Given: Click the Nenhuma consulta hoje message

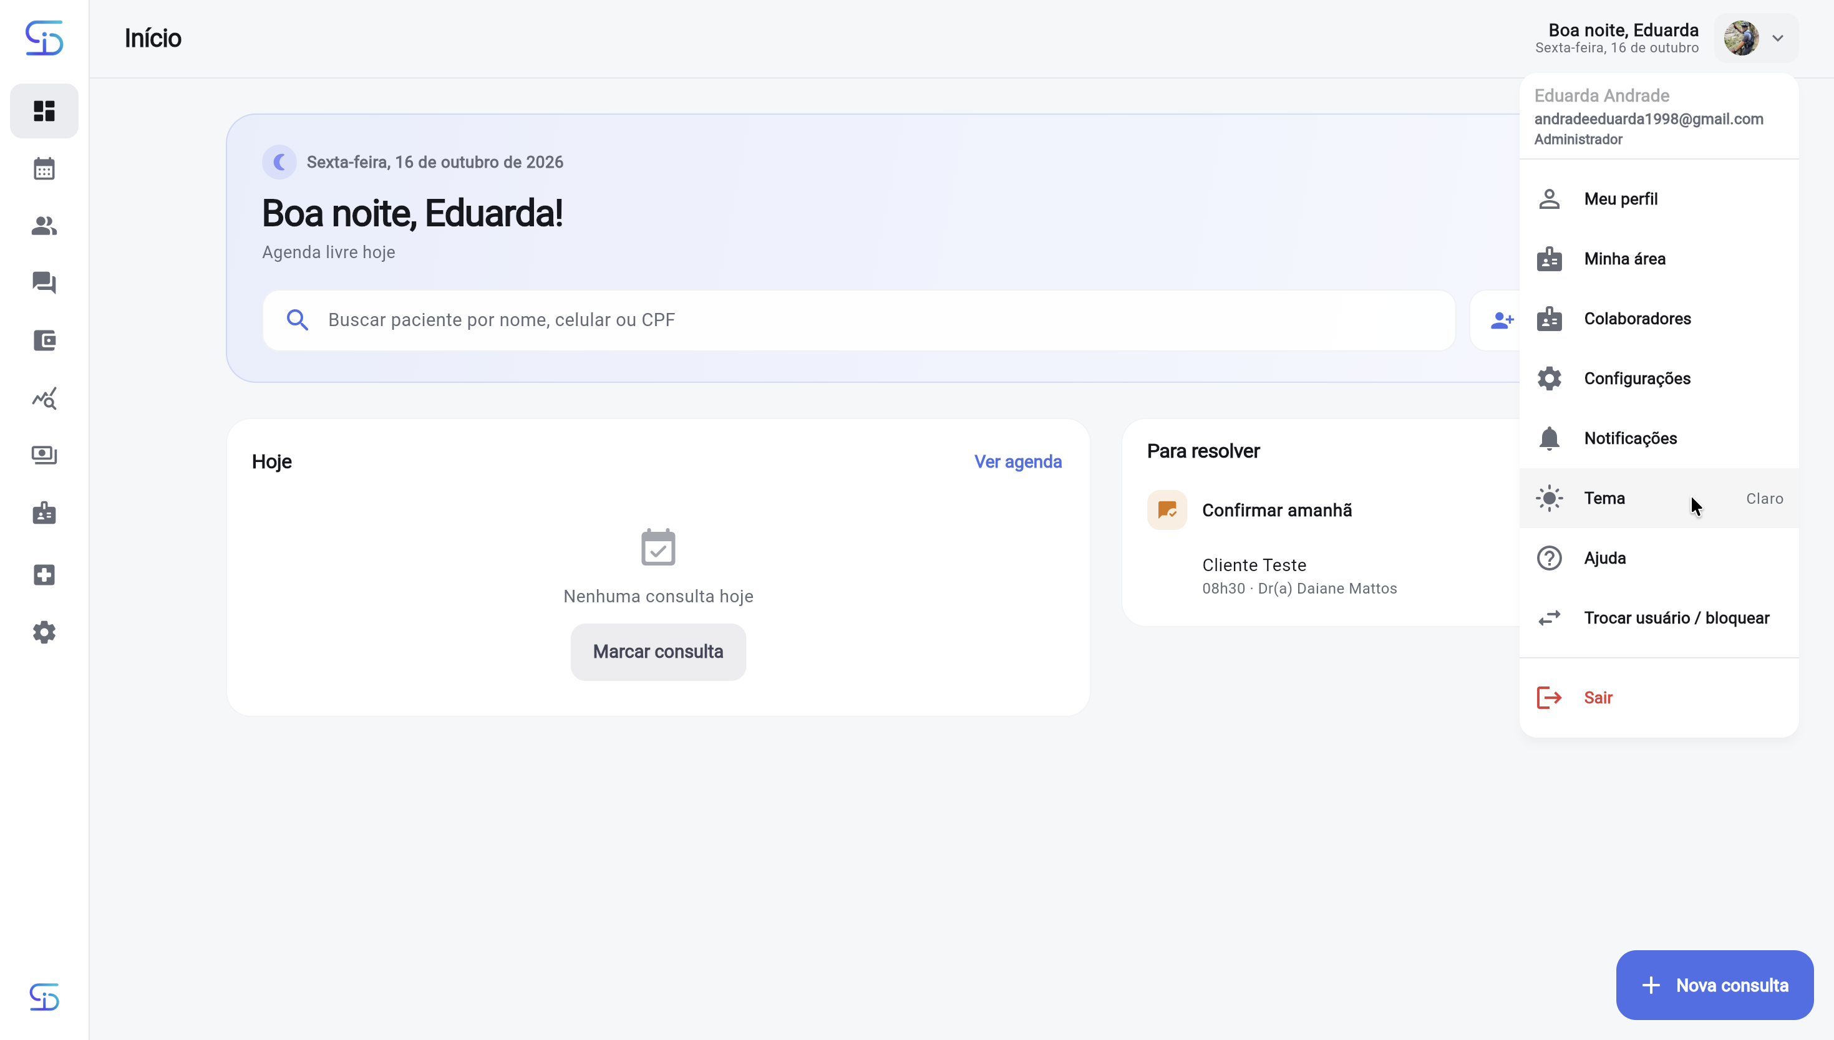Looking at the screenshot, I should tap(658, 597).
